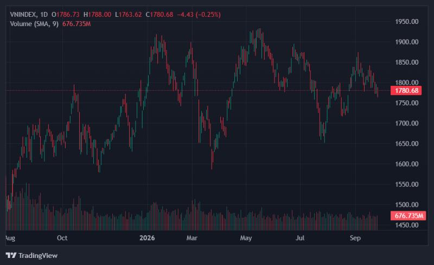
Task: Click the 1700.00 price axis label
Action: pyautogui.click(x=406, y=123)
